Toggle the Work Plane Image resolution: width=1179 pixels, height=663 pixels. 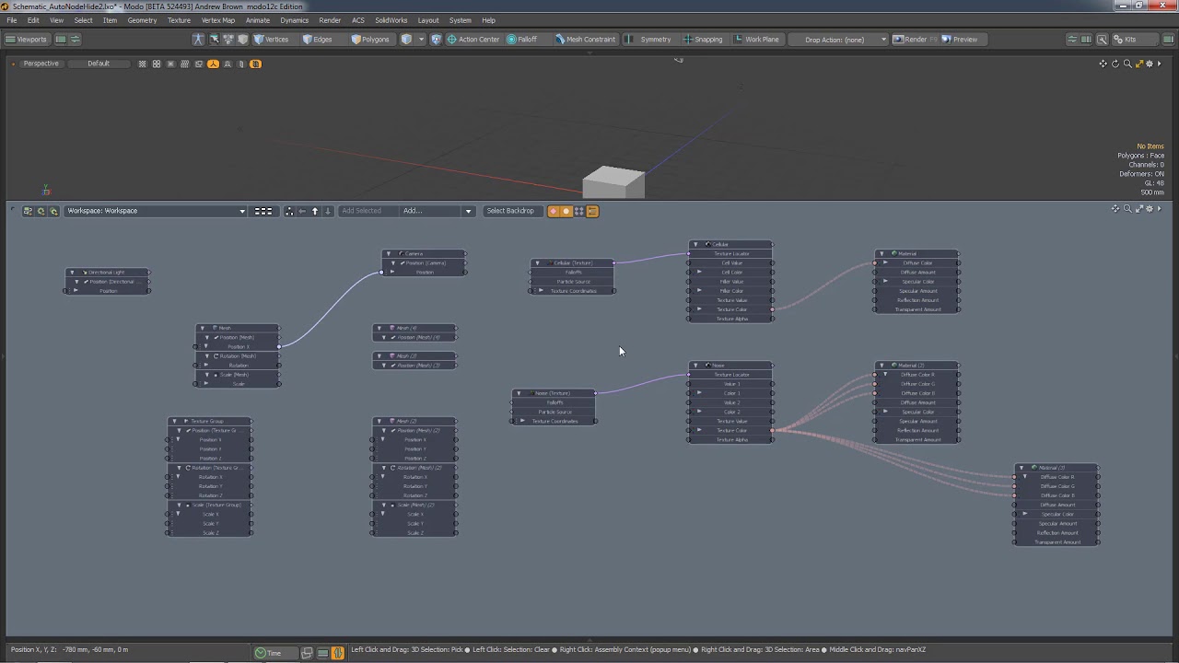756,40
